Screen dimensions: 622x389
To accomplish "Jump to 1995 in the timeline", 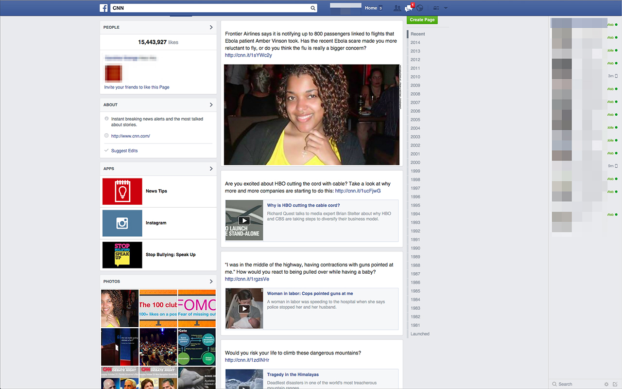I will tap(415, 205).
